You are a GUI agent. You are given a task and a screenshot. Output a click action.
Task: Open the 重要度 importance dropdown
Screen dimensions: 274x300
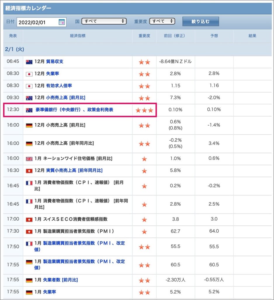point(162,21)
